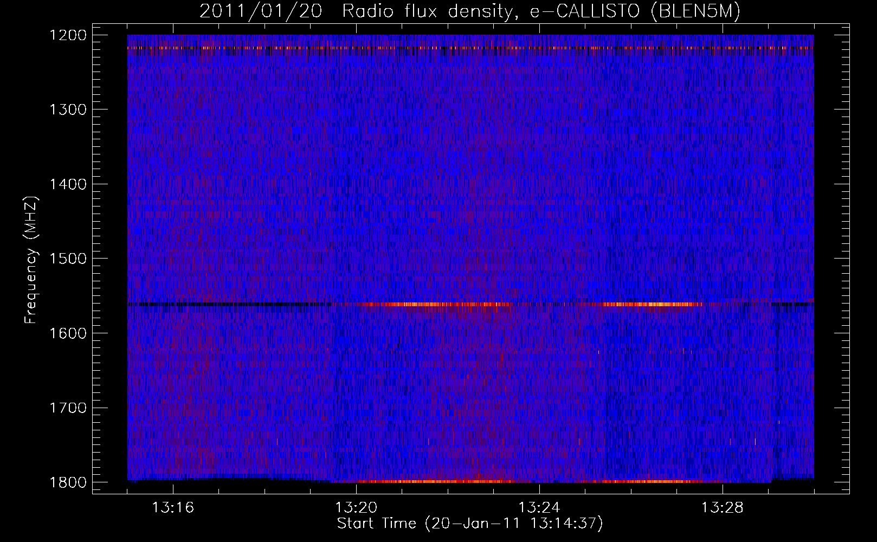Click the 13:20 time tick label

356,508
